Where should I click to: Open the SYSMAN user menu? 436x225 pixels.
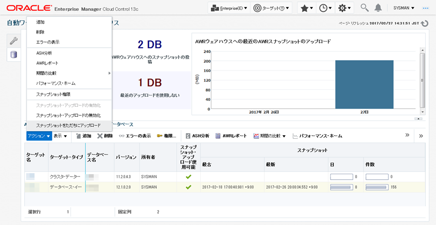pyautogui.click(x=404, y=8)
